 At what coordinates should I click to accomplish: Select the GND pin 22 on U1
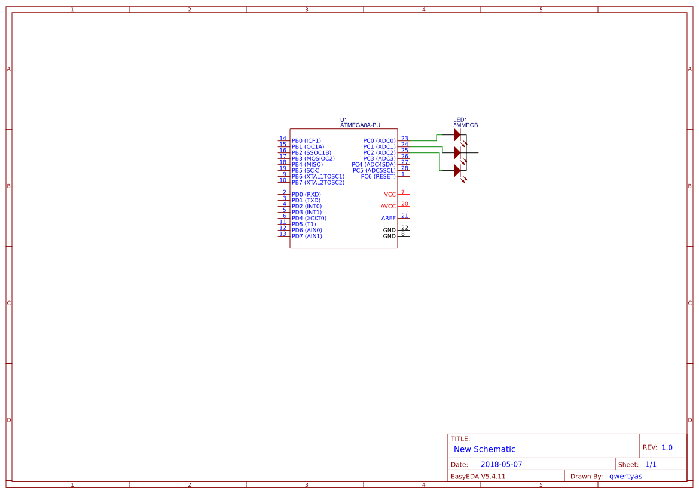coord(390,230)
